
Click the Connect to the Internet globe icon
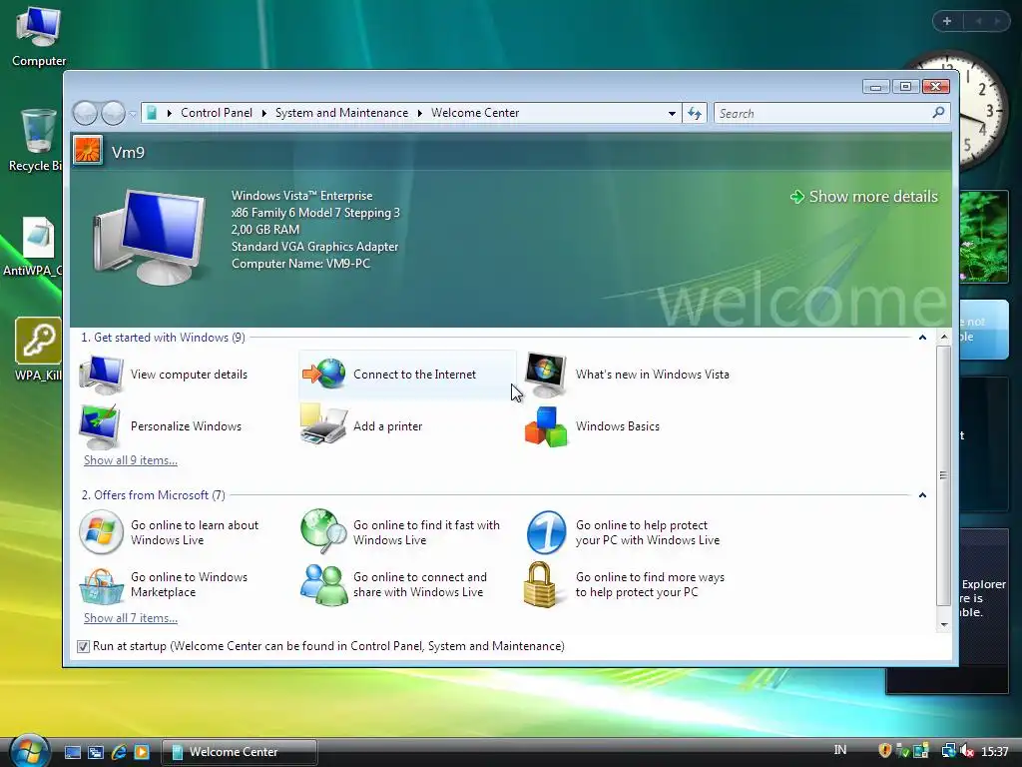pos(324,374)
